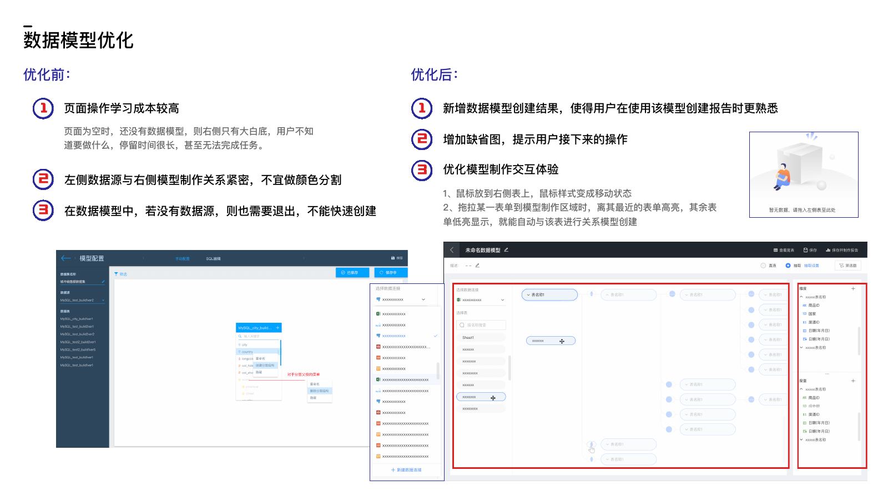888x500 pixels.
Task: Select the 直连 radio button
Action: tap(763, 266)
